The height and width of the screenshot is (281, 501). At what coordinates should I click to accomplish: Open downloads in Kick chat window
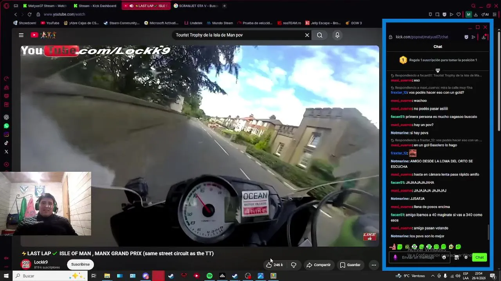(484, 37)
